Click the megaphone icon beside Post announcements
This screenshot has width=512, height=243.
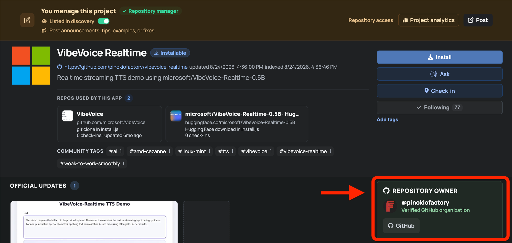pos(44,31)
